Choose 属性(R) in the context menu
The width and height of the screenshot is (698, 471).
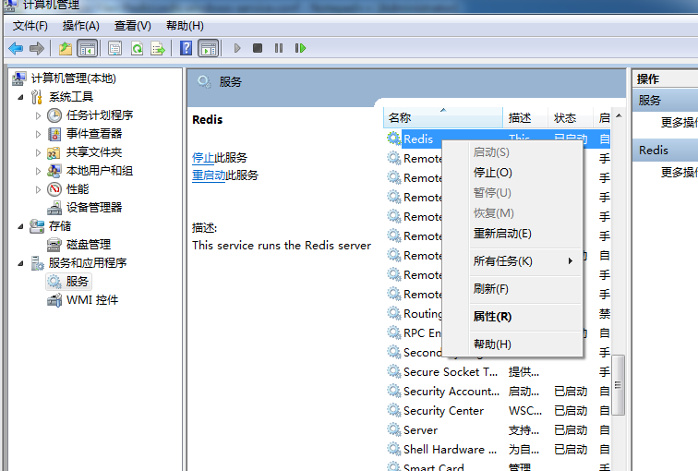point(525,317)
